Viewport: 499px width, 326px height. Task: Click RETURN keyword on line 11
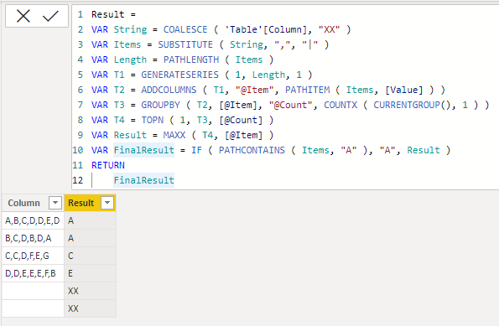pos(108,165)
